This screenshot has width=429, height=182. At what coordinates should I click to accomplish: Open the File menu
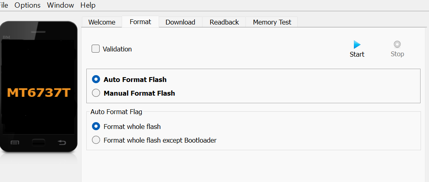4,5
